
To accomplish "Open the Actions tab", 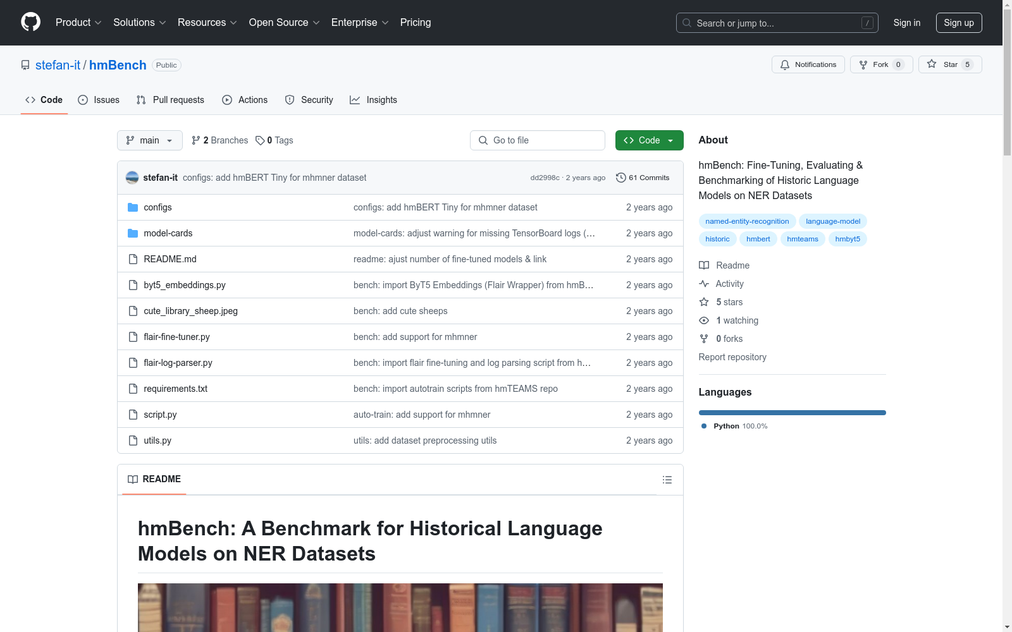I will point(245,100).
